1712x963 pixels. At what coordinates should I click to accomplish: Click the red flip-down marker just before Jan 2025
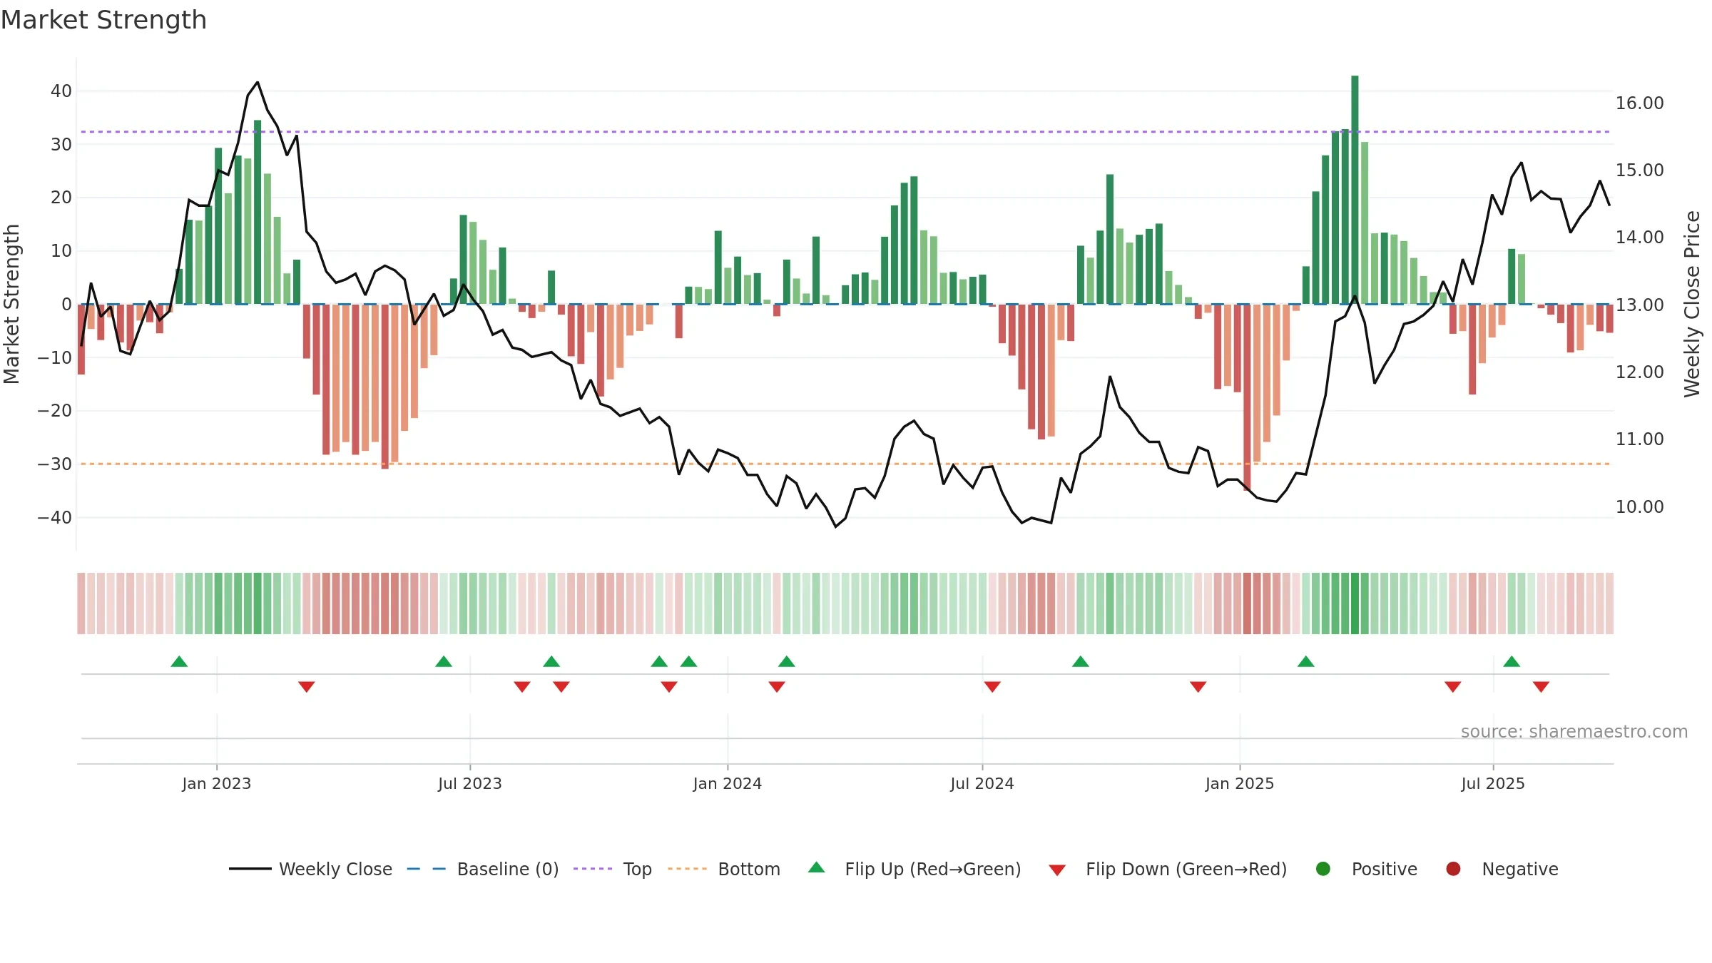(x=1198, y=686)
